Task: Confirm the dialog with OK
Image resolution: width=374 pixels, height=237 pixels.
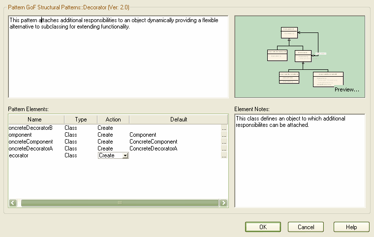Action: point(263,227)
